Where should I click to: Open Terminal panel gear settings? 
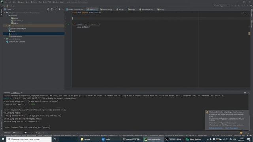coord(245,92)
